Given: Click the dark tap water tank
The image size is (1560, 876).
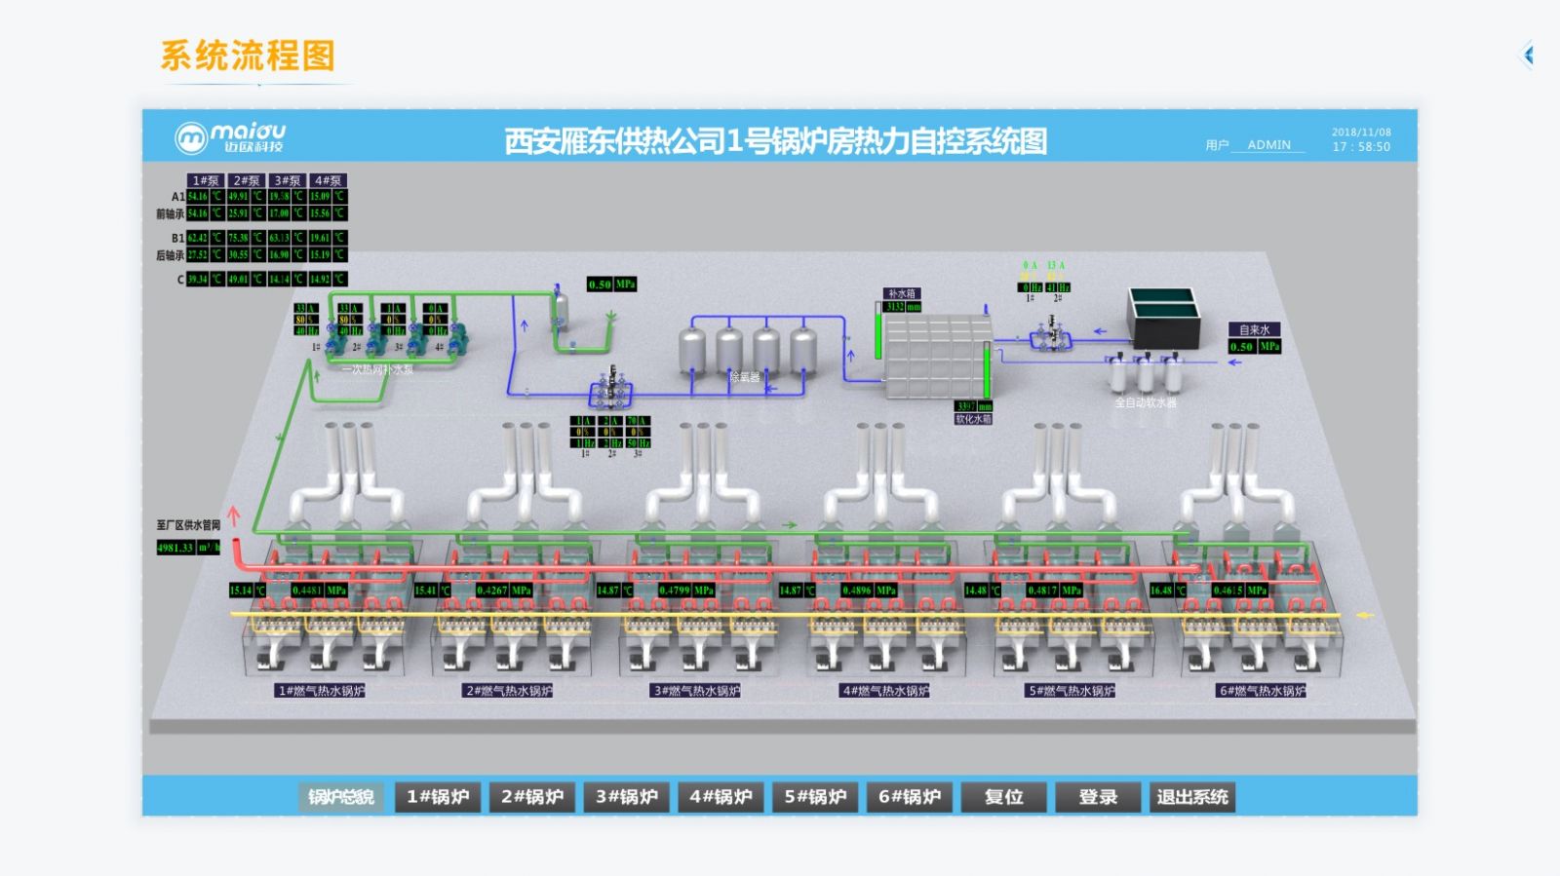Looking at the screenshot, I should 1163,316.
